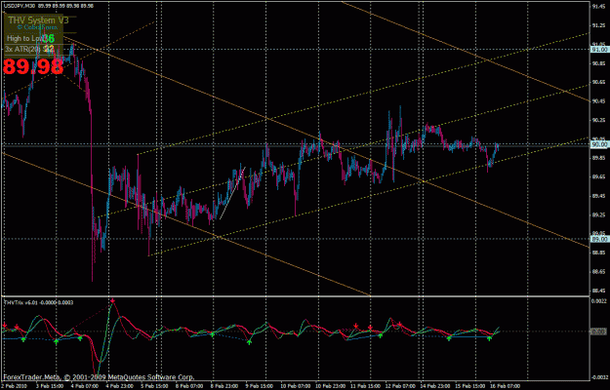This screenshot has height=390, width=610.
Task: Click the 10 Feb 23:00 time label
Action: (x=330, y=386)
